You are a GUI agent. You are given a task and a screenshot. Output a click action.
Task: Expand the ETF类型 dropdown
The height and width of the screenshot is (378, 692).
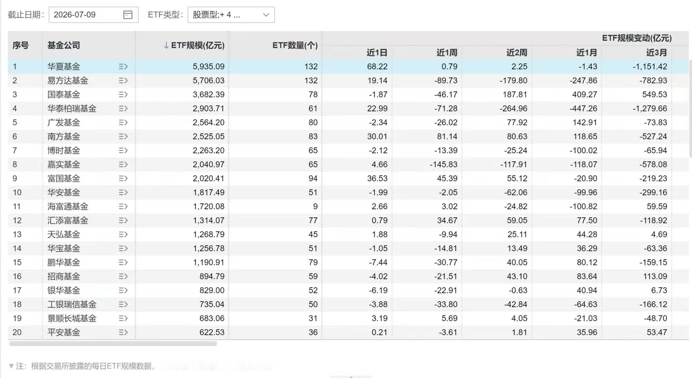(x=231, y=15)
